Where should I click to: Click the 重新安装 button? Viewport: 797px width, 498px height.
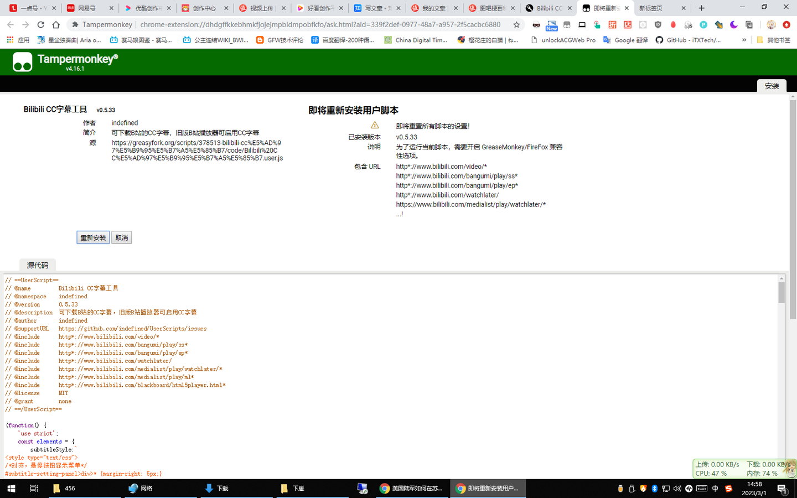click(x=93, y=237)
